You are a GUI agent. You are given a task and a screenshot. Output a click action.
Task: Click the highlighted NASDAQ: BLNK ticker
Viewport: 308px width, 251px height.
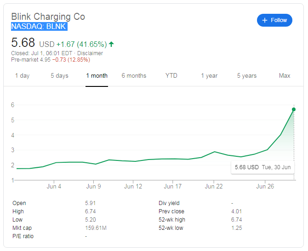click(x=39, y=27)
